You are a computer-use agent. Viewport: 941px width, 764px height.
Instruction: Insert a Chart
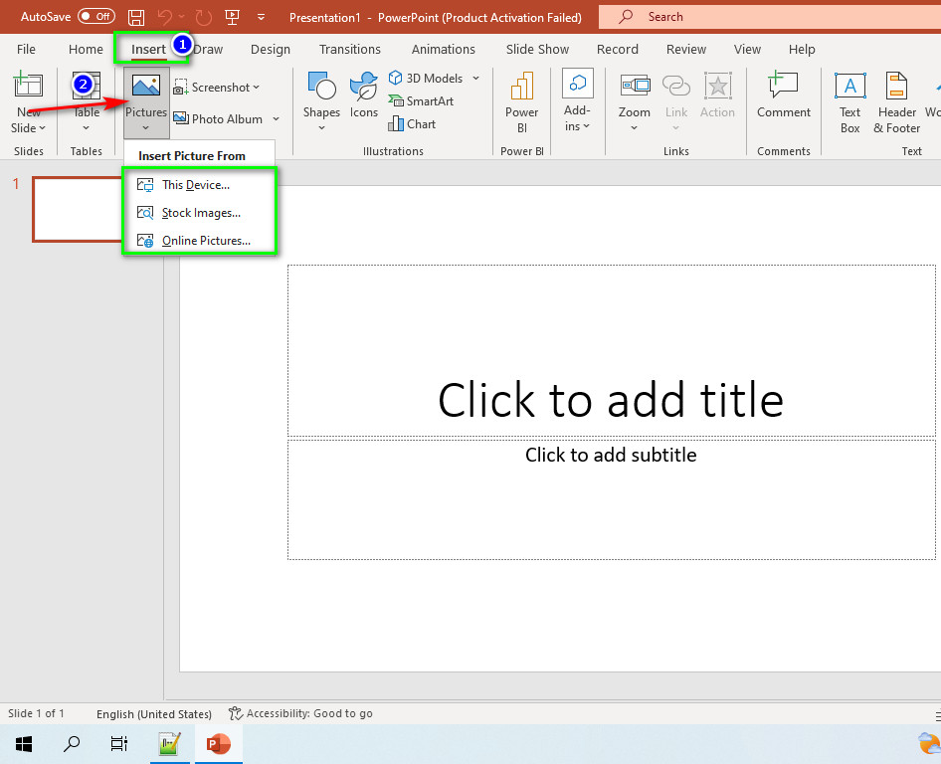point(412,123)
